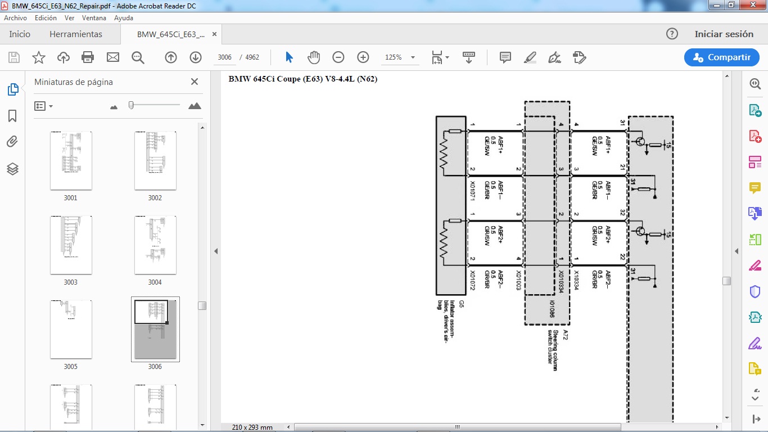Image resolution: width=768 pixels, height=432 pixels.
Task: Open the yellow Comment tool in the right sidebar
Action: point(755,188)
